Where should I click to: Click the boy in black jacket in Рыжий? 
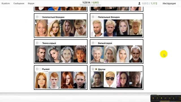[80, 80]
